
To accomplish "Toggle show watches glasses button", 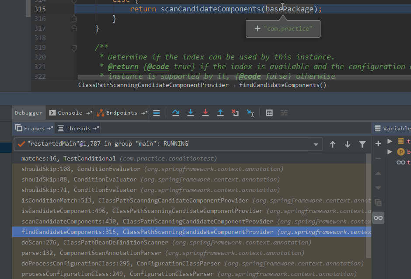I will click(x=378, y=218).
